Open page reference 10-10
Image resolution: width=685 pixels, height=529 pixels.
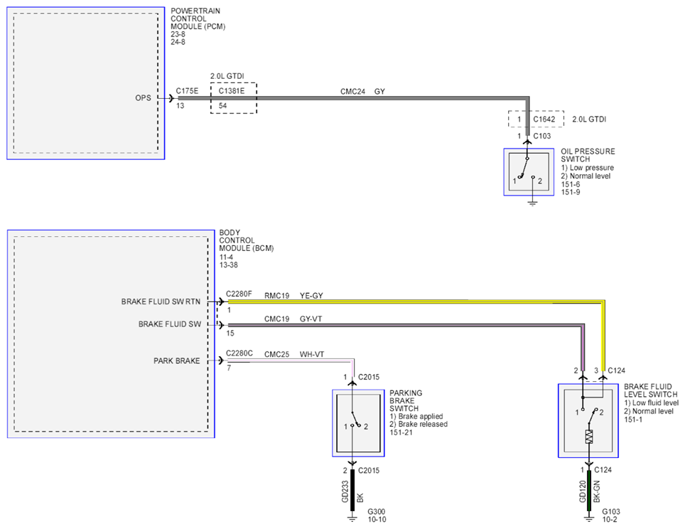pos(377,519)
